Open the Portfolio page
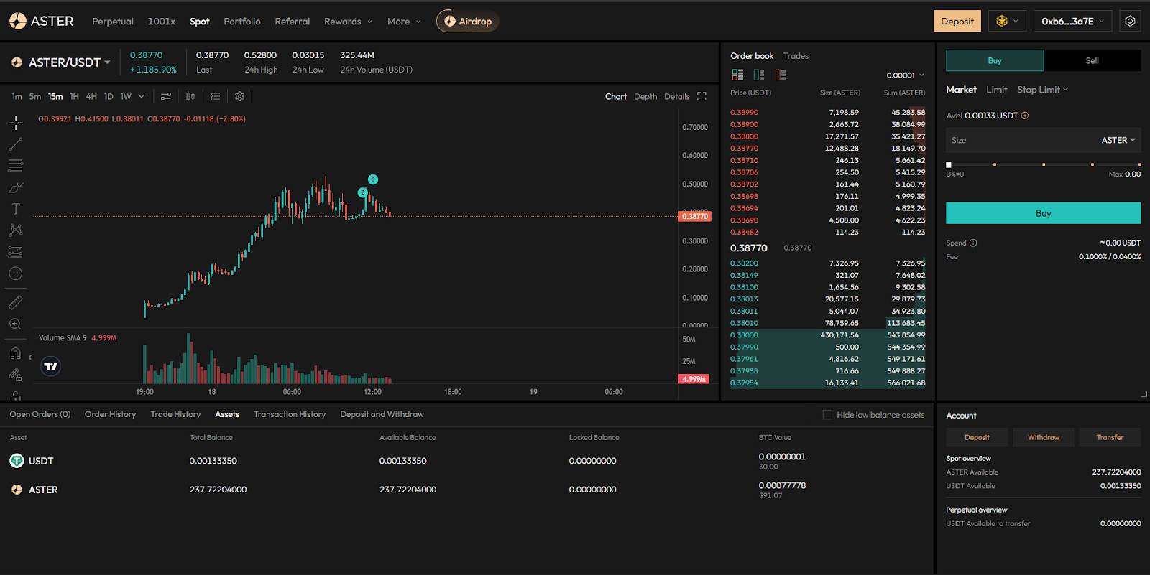 point(242,22)
